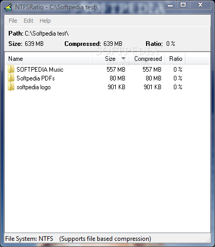The width and height of the screenshot is (215, 247).
Task: Click compressed 901 KB value for softpedia logo
Action: (x=152, y=87)
